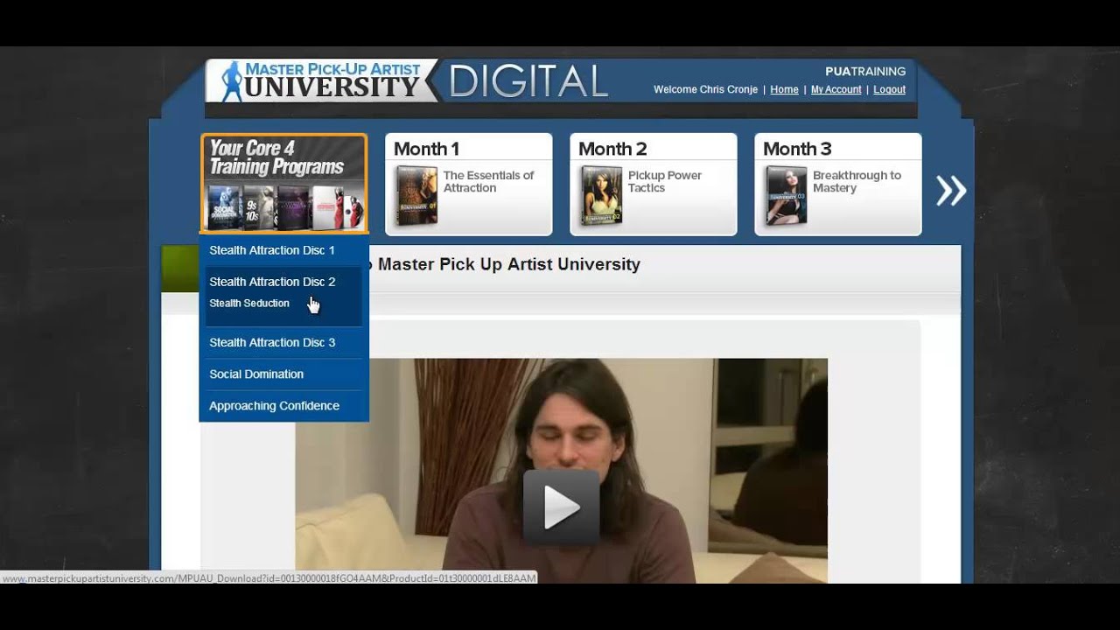
Task: Open the My Account link
Action: 836,89
